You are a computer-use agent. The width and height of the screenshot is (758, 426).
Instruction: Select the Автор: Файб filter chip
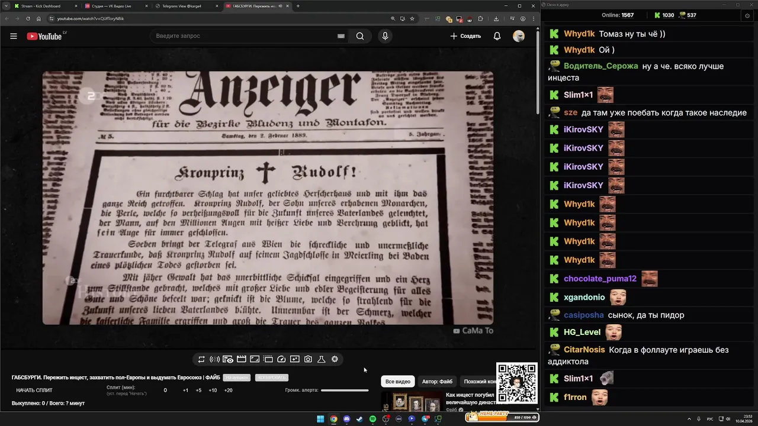pyautogui.click(x=437, y=382)
